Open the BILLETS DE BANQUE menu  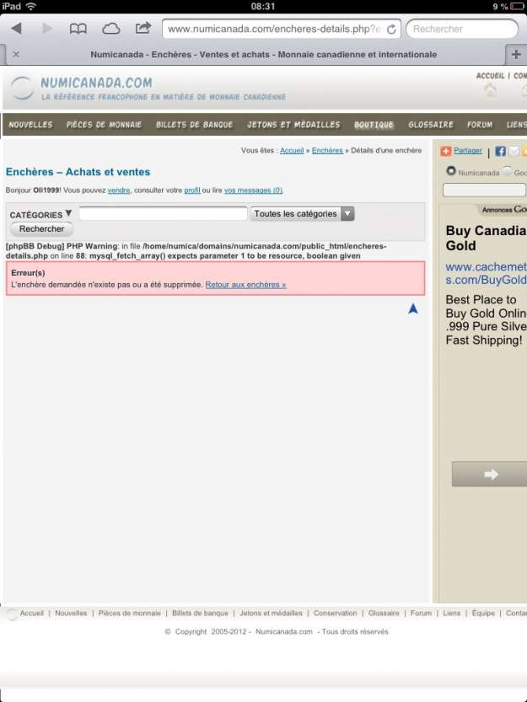[x=194, y=125]
